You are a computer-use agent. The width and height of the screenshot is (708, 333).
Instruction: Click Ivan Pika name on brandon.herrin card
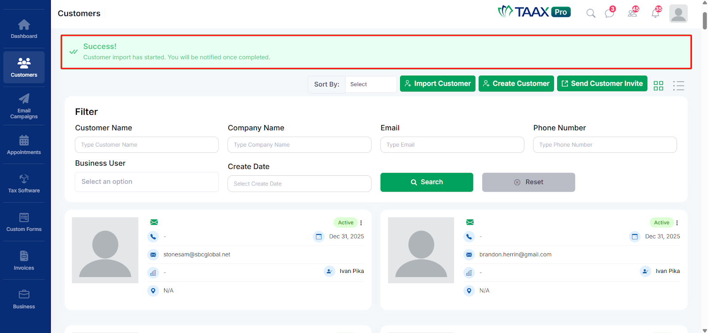click(x=668, y=271)
